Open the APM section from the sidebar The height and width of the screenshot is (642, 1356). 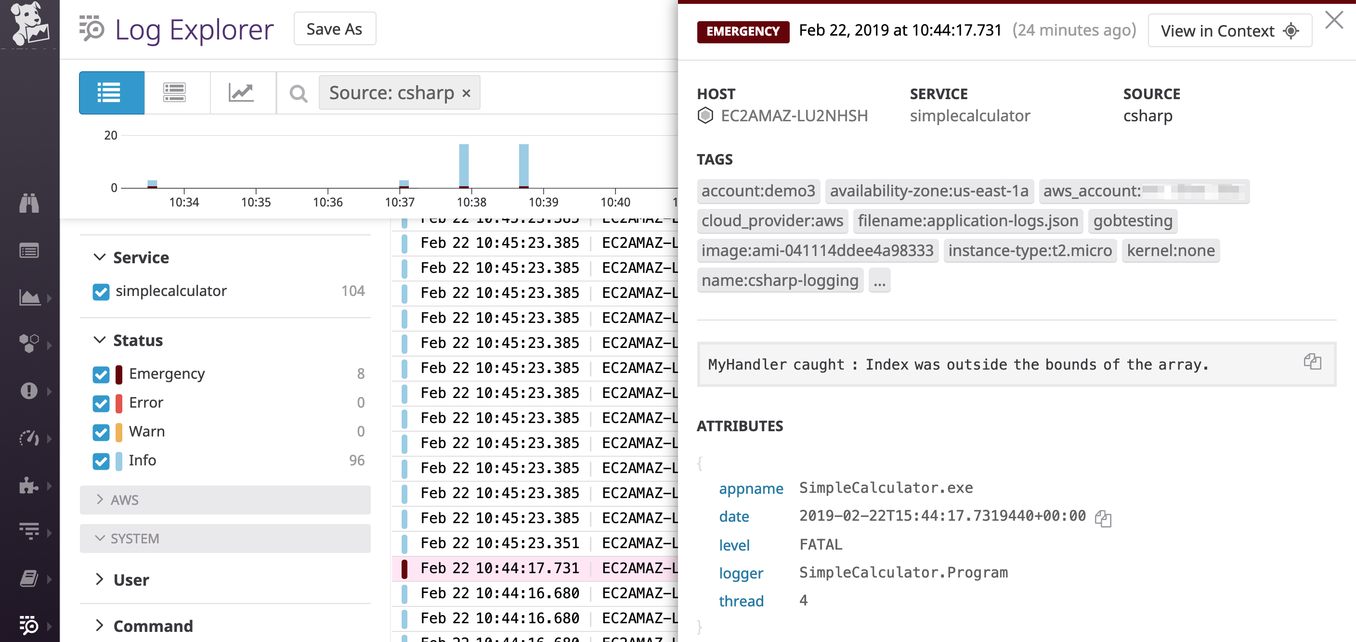pos(30,437)
